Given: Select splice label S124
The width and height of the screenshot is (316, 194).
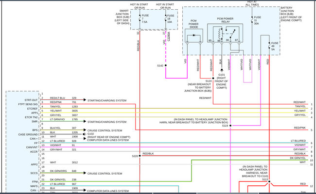Looking at the screenshot, I should [x=209, y=81].
